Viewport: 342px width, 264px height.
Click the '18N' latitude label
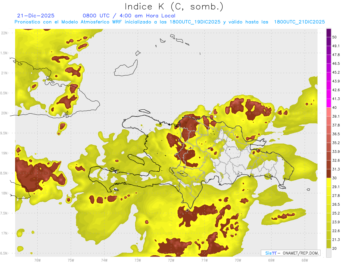click(4, 193)
